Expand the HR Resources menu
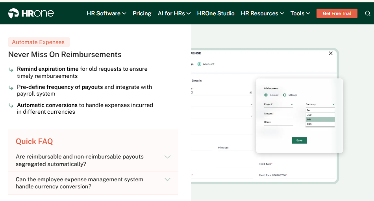The height and width of the screenshot is (201, 374). [x=262, y=13]
